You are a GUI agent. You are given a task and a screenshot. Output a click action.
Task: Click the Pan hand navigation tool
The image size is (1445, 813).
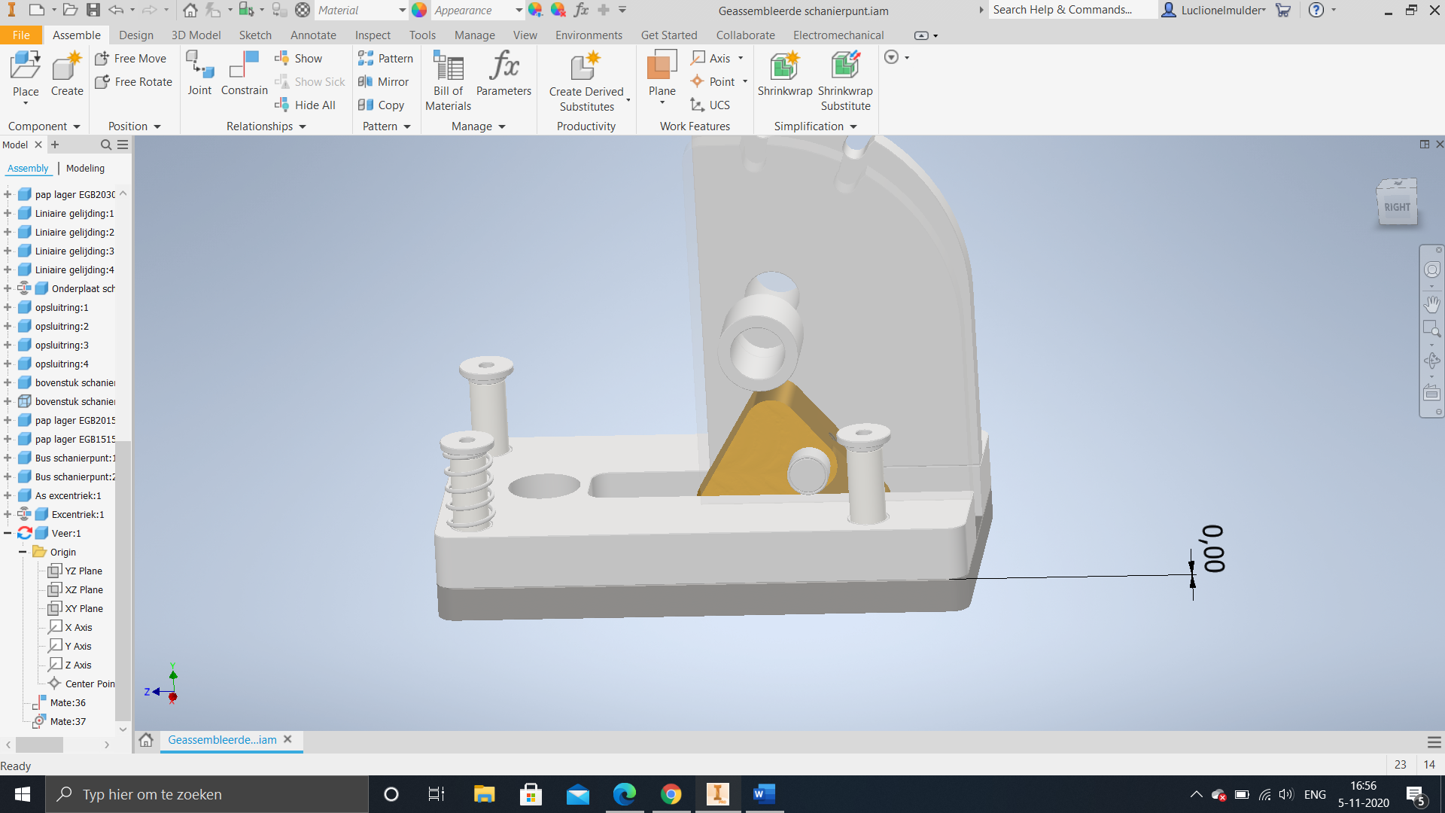(x=1431, y=303)
